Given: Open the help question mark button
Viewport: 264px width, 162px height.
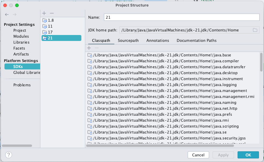Looking at the screenshot, I should 9,155.
